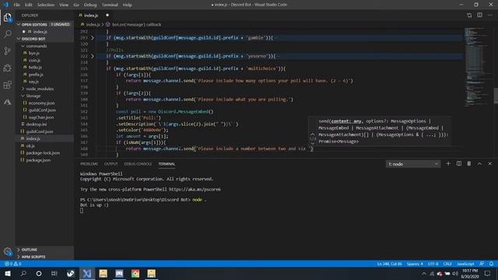
Task: Open Task View on taskbar
Action: 54,273
